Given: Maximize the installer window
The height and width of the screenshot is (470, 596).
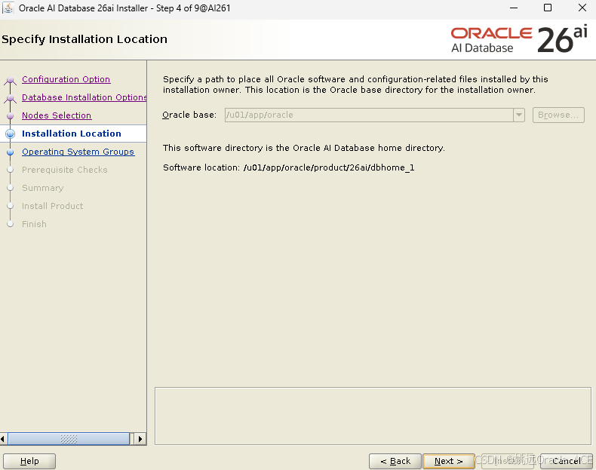Looking at the screenshot, I should (x=548, y=8).
